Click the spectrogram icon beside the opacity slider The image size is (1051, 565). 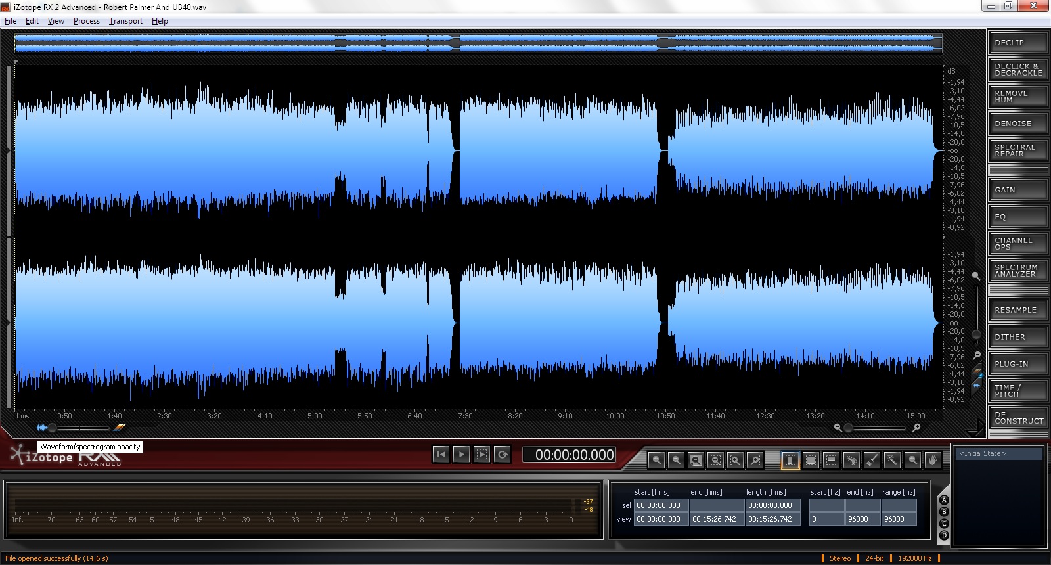click(x=120, y=428)
